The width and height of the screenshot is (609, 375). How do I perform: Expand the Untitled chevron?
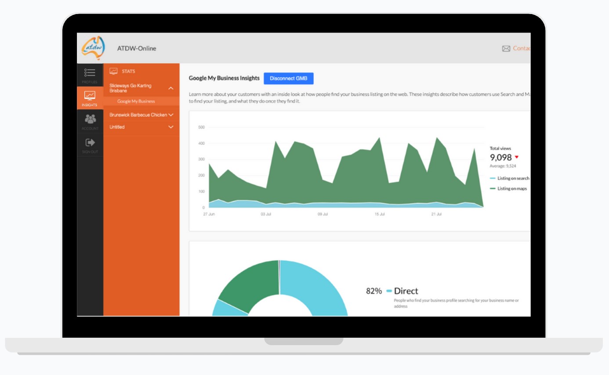171,127
